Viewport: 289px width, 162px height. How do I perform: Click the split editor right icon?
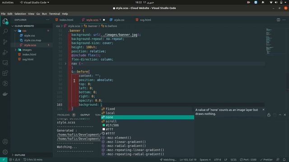point(278,20)
